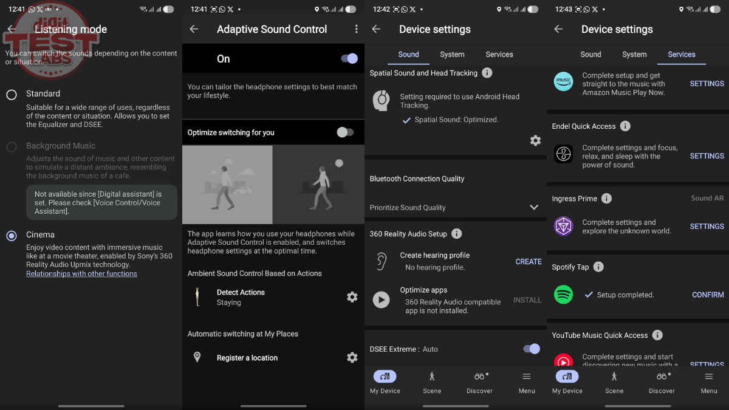Open Detect Actions gear settings
This screenshot has width=729, height=410.
coord(352,297)
